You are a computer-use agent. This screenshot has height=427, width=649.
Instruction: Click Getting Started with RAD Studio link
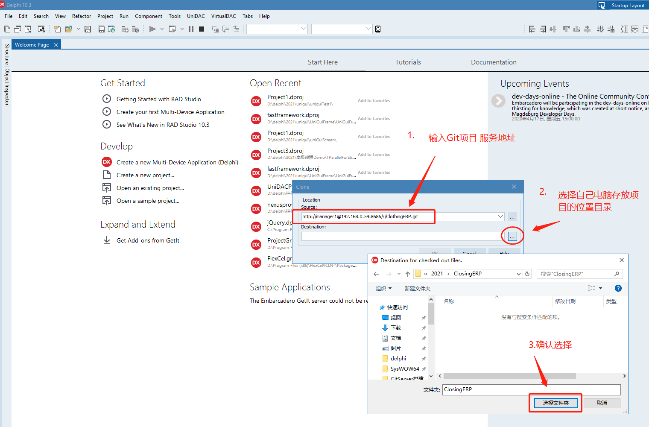click(159, 99)
